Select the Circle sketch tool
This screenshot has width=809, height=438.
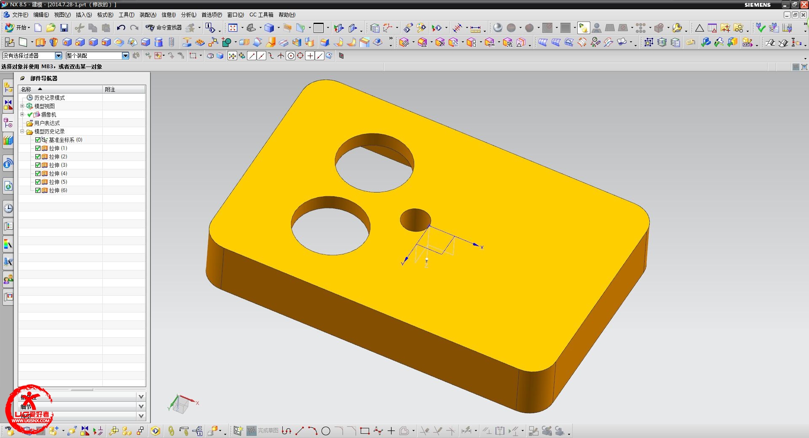326,431
